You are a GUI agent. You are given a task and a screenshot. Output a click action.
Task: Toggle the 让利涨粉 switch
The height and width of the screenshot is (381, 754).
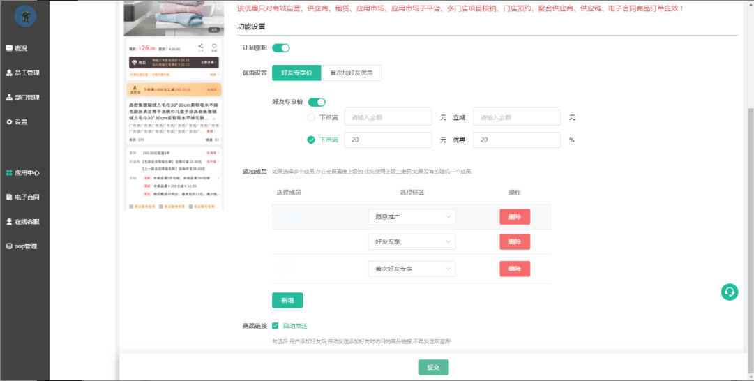click(x=280, y=48)
